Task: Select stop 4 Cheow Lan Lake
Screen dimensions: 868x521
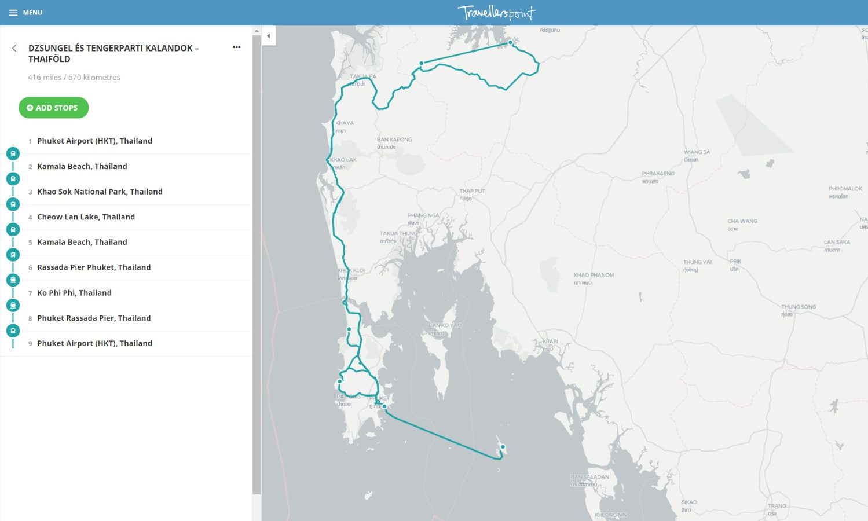Action: 86,217
